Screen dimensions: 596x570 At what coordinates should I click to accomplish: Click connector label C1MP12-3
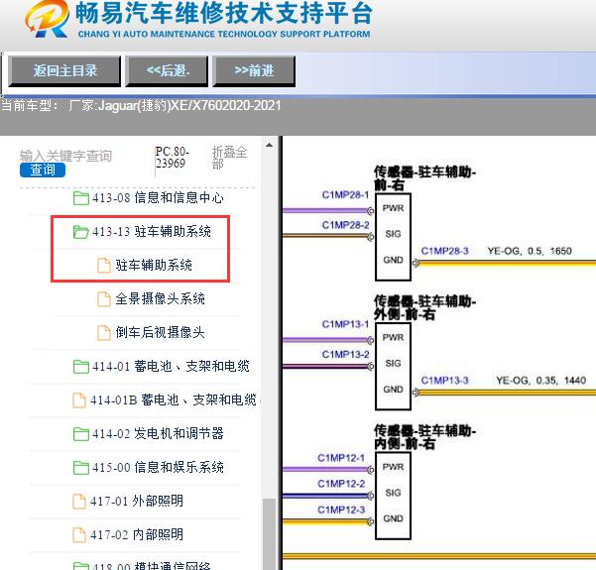(x=341, y=510)
